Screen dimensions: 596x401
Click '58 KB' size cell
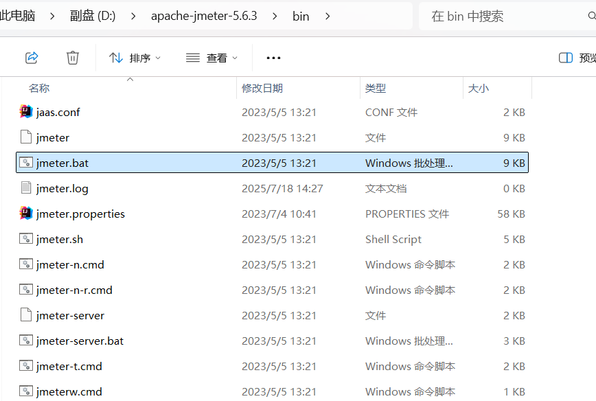(512, 214)
